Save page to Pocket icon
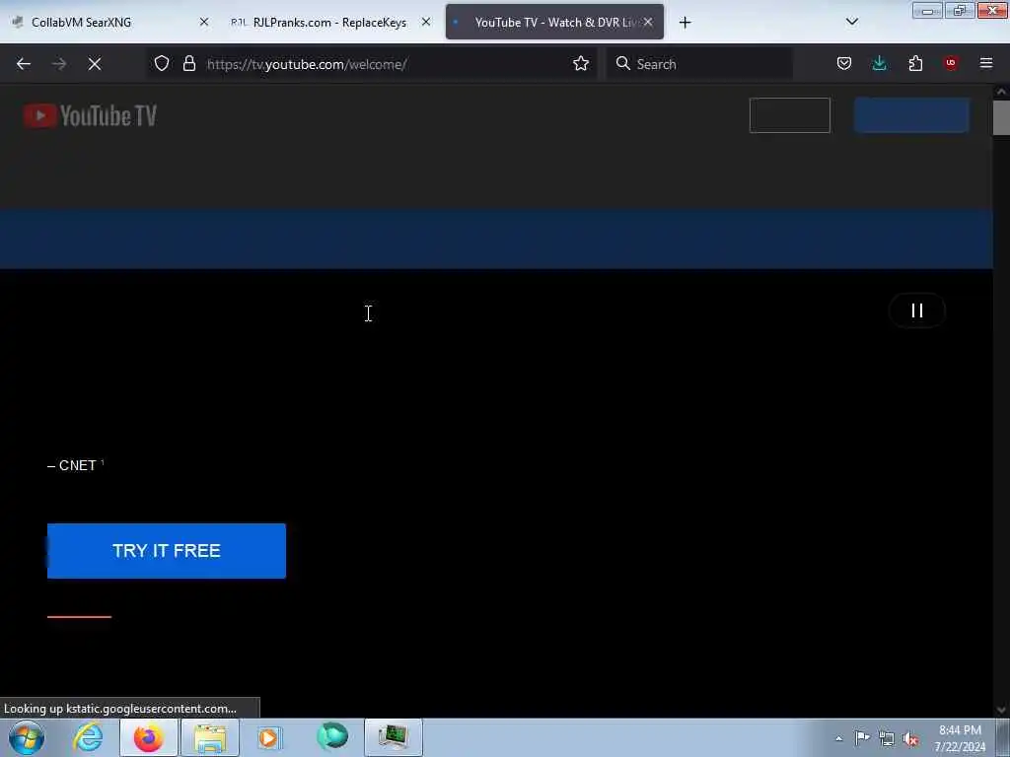Viewport: 1010px width, 757px height. point(844,63)
